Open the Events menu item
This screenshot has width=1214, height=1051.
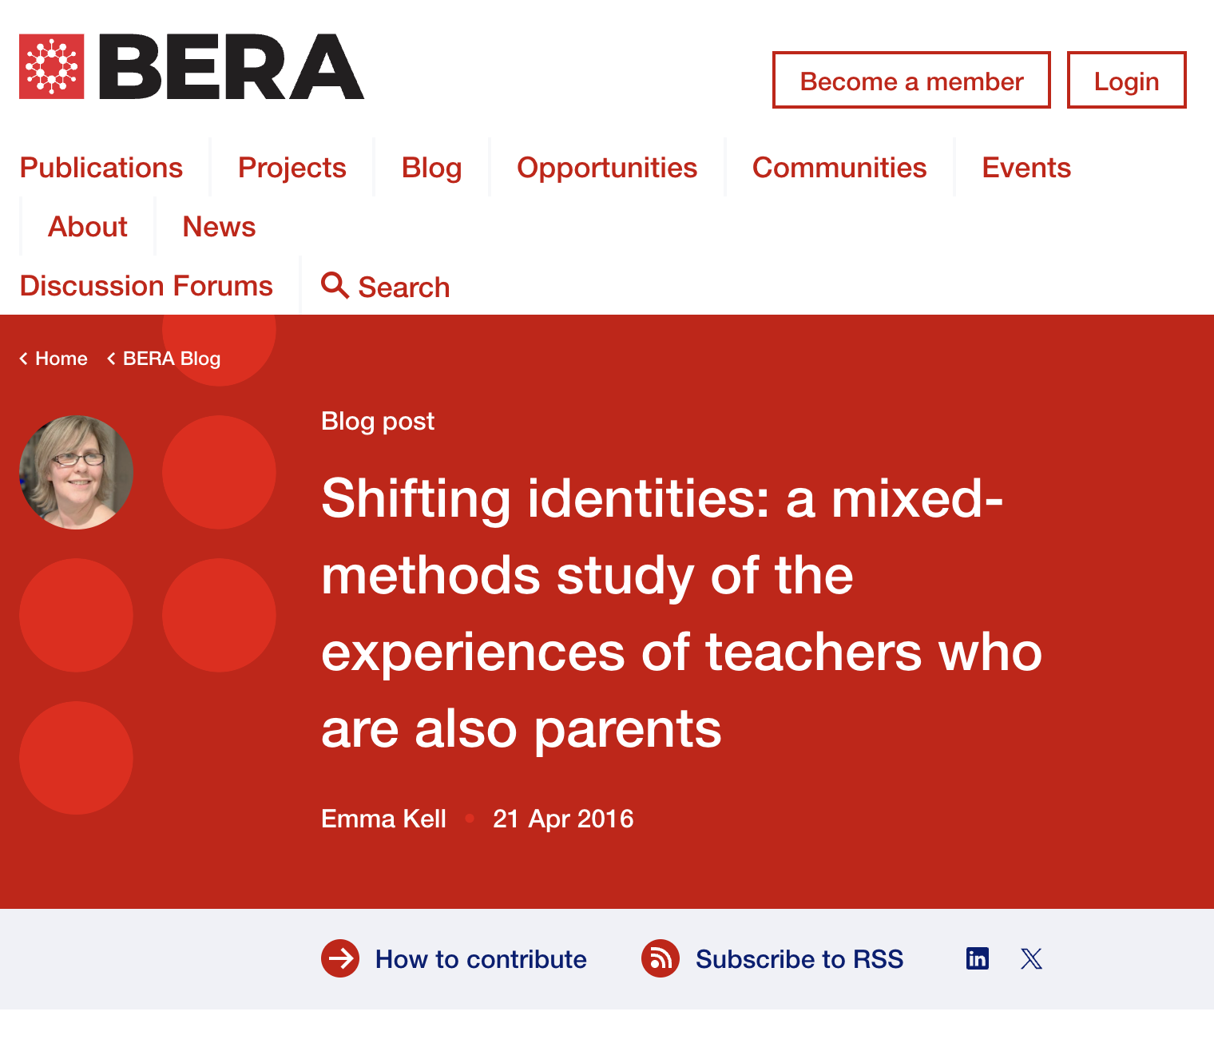tap(1026, 168)
